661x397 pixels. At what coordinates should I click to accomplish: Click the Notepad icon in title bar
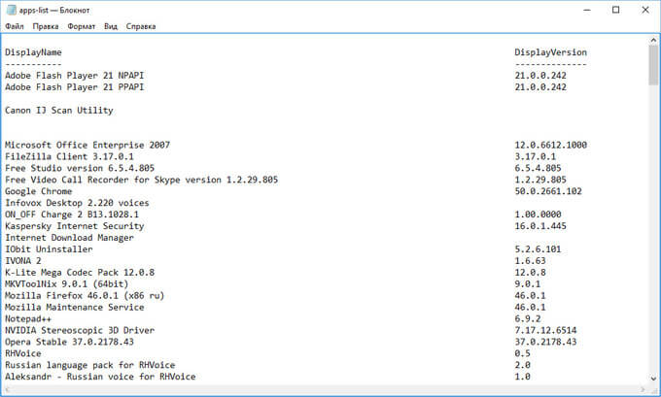tap(10, 9)
